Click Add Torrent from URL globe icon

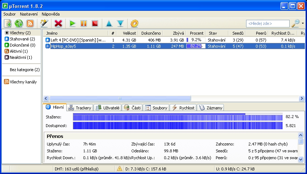pos(19,23)
